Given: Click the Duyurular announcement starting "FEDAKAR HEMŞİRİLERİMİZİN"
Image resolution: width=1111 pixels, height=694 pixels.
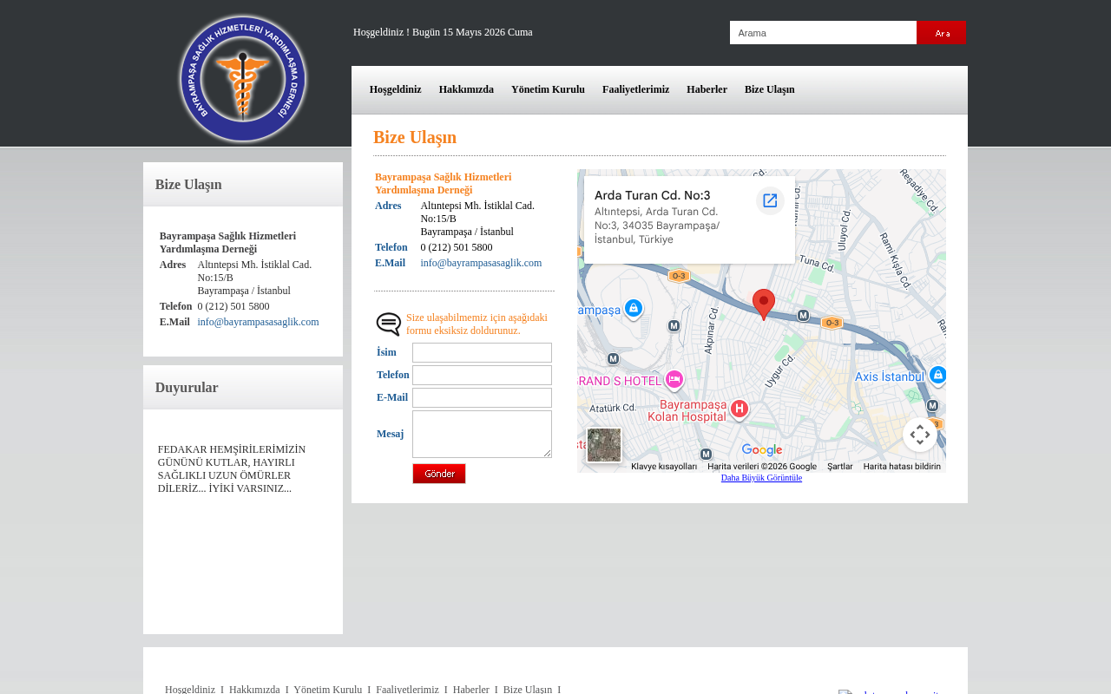Looking at the screenshot, I should [x=232, y=469].
